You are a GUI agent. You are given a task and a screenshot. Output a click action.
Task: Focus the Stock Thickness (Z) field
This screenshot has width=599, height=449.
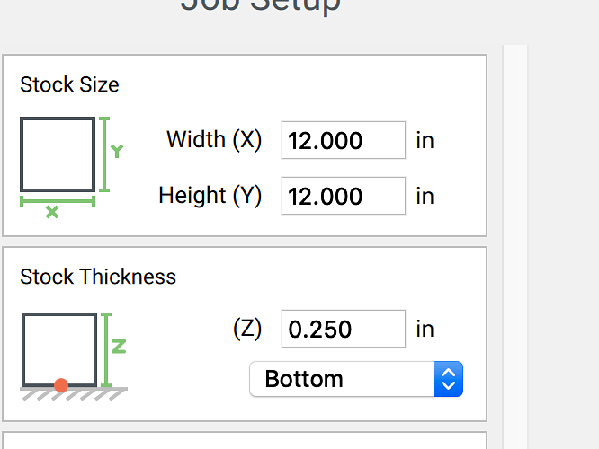pos(343,329)
